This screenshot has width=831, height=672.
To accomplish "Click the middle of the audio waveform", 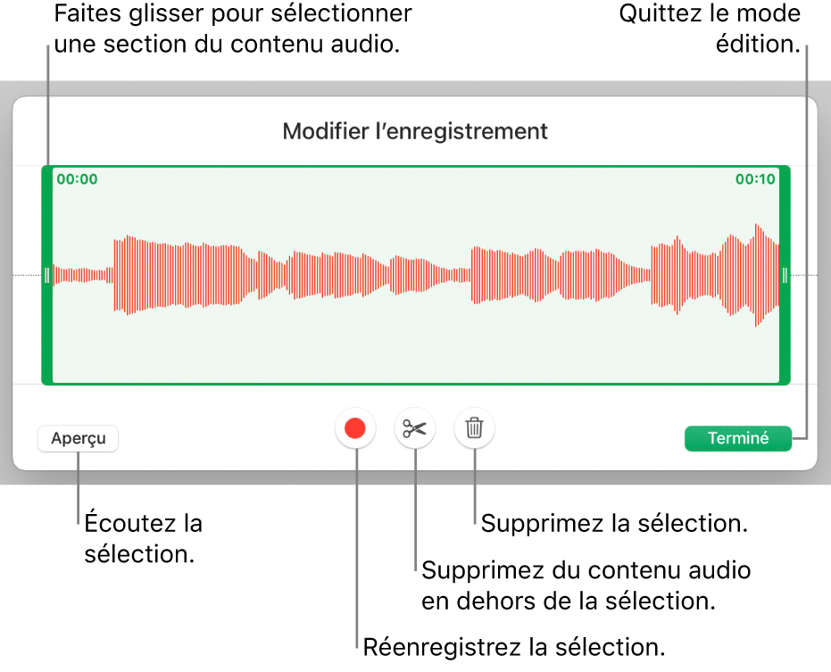I will 415,275.
